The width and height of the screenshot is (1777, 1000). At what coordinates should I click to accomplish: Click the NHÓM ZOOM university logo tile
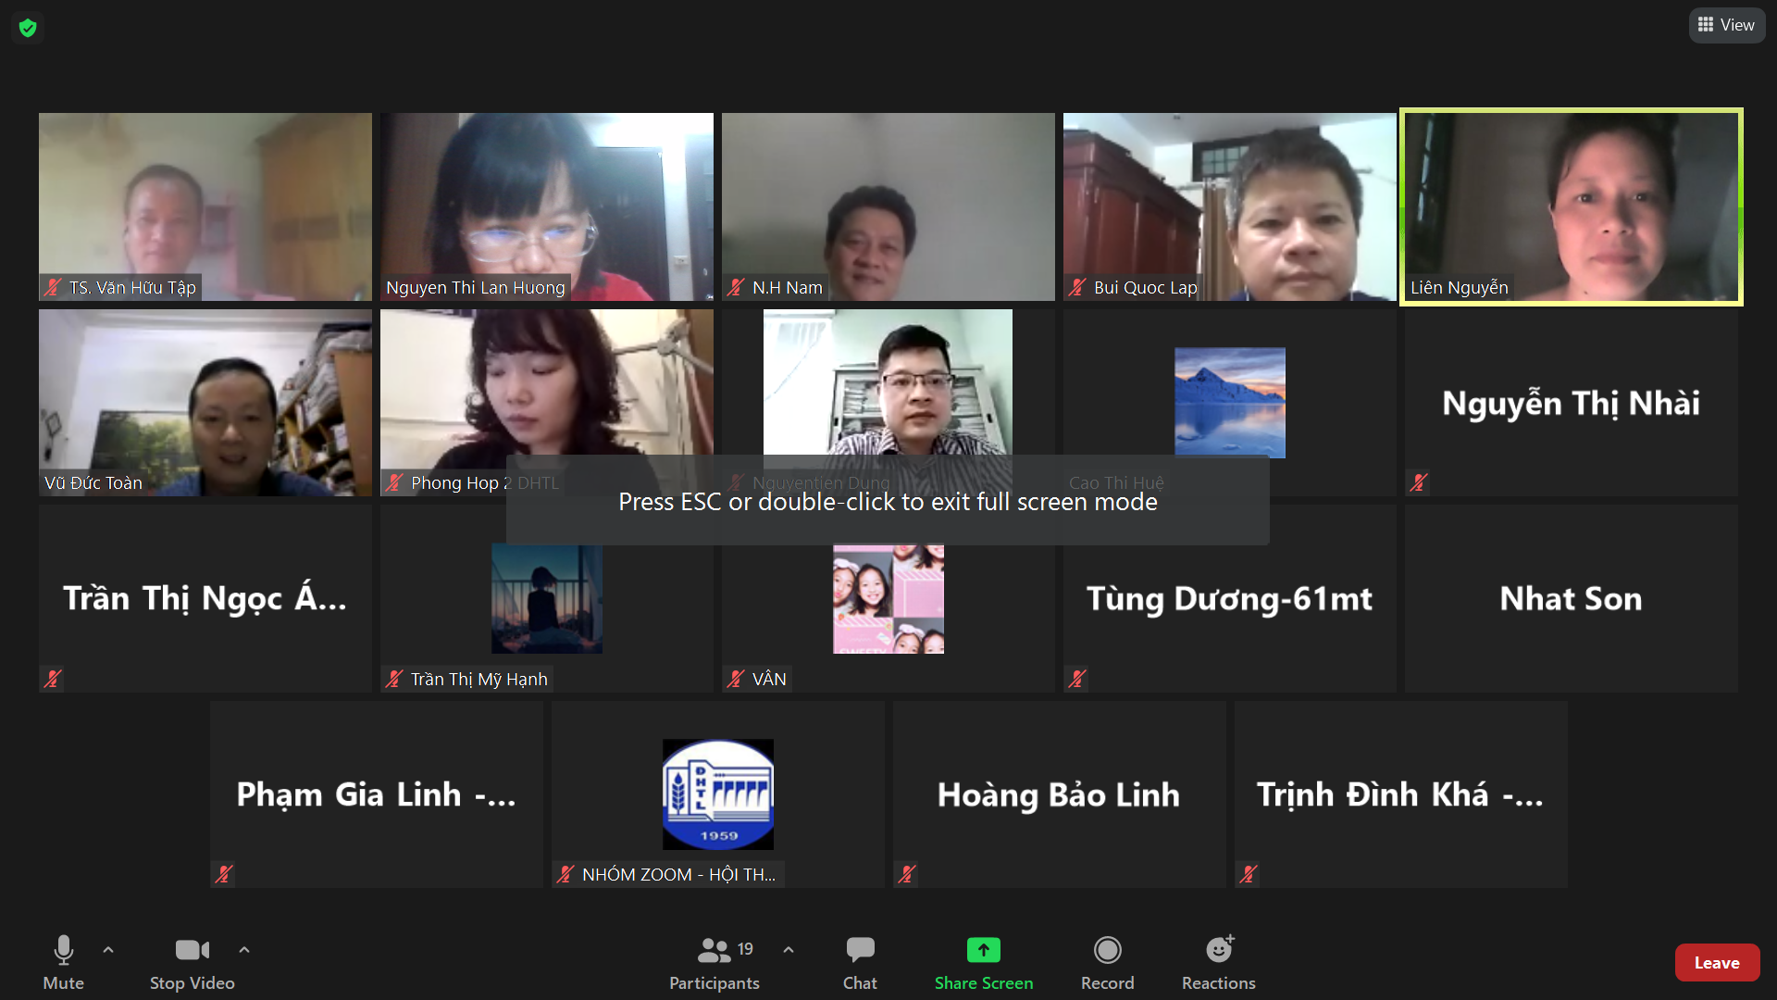click(x=717, y=794)
